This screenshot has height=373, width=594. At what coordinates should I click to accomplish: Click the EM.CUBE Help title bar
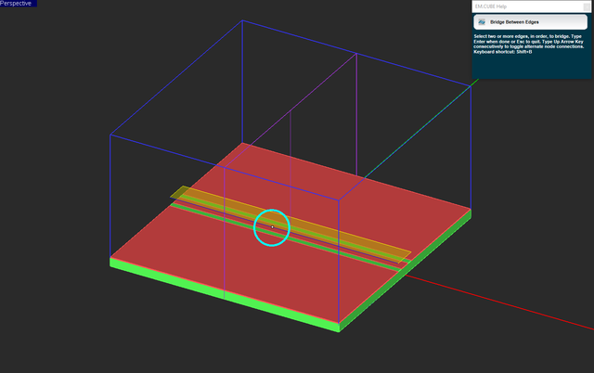[x=532, y=6]
